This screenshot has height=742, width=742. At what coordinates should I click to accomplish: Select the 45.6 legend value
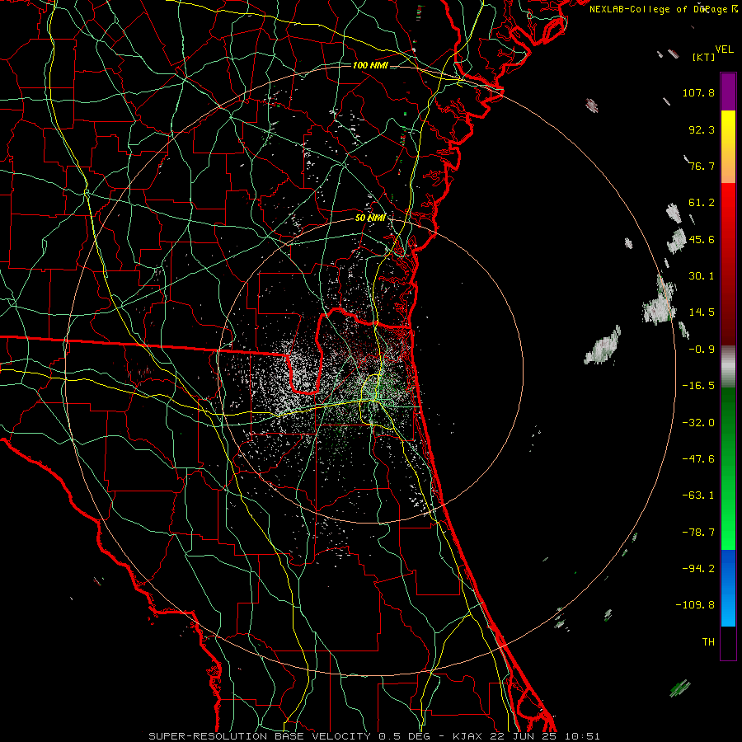click(702, 239)
